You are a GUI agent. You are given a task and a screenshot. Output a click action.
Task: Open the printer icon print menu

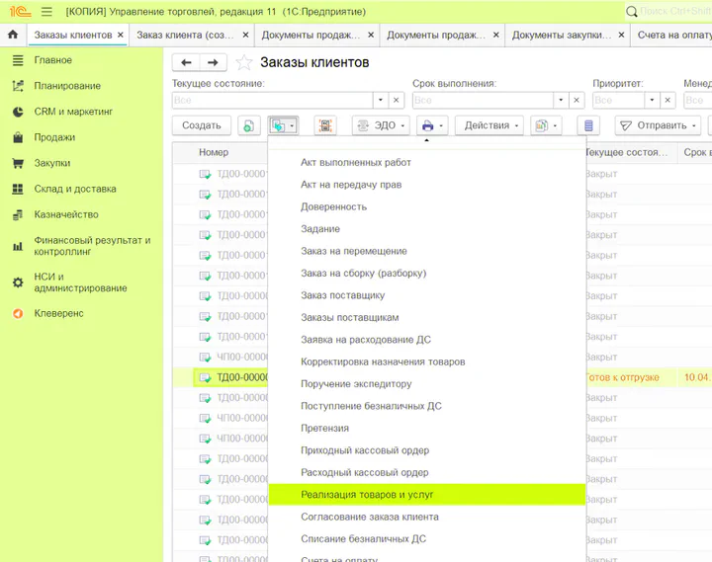(x=432, y=125)
